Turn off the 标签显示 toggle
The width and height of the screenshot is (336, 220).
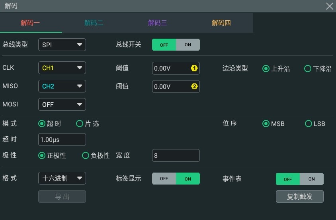(x=164, y=179)
